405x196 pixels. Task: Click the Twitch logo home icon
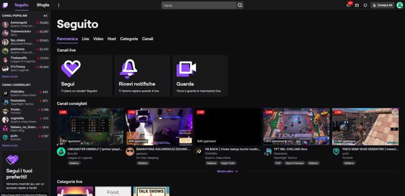(x=5, y=5)
